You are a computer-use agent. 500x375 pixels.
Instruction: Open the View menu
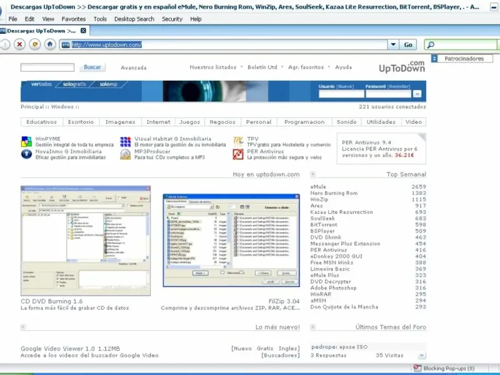(48, 19)
